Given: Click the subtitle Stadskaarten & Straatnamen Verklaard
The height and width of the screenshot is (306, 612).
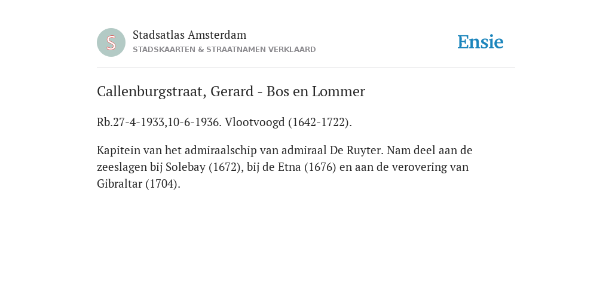Looking at the screenshot, I should 224,50.
